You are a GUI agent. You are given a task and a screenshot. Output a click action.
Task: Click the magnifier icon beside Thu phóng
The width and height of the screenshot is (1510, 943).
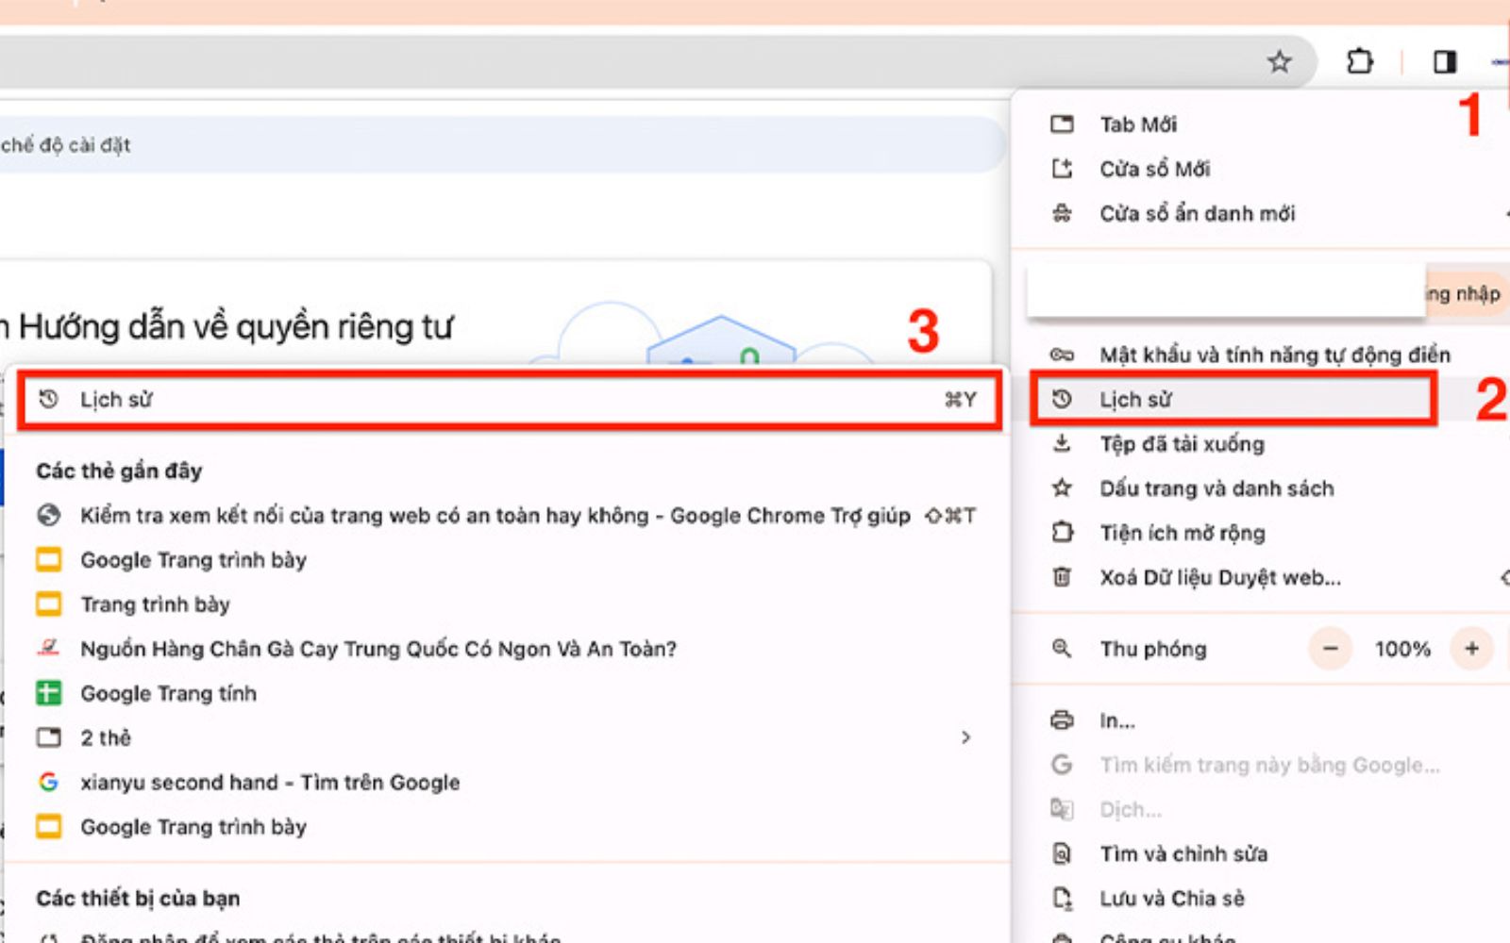point(1062,649)
